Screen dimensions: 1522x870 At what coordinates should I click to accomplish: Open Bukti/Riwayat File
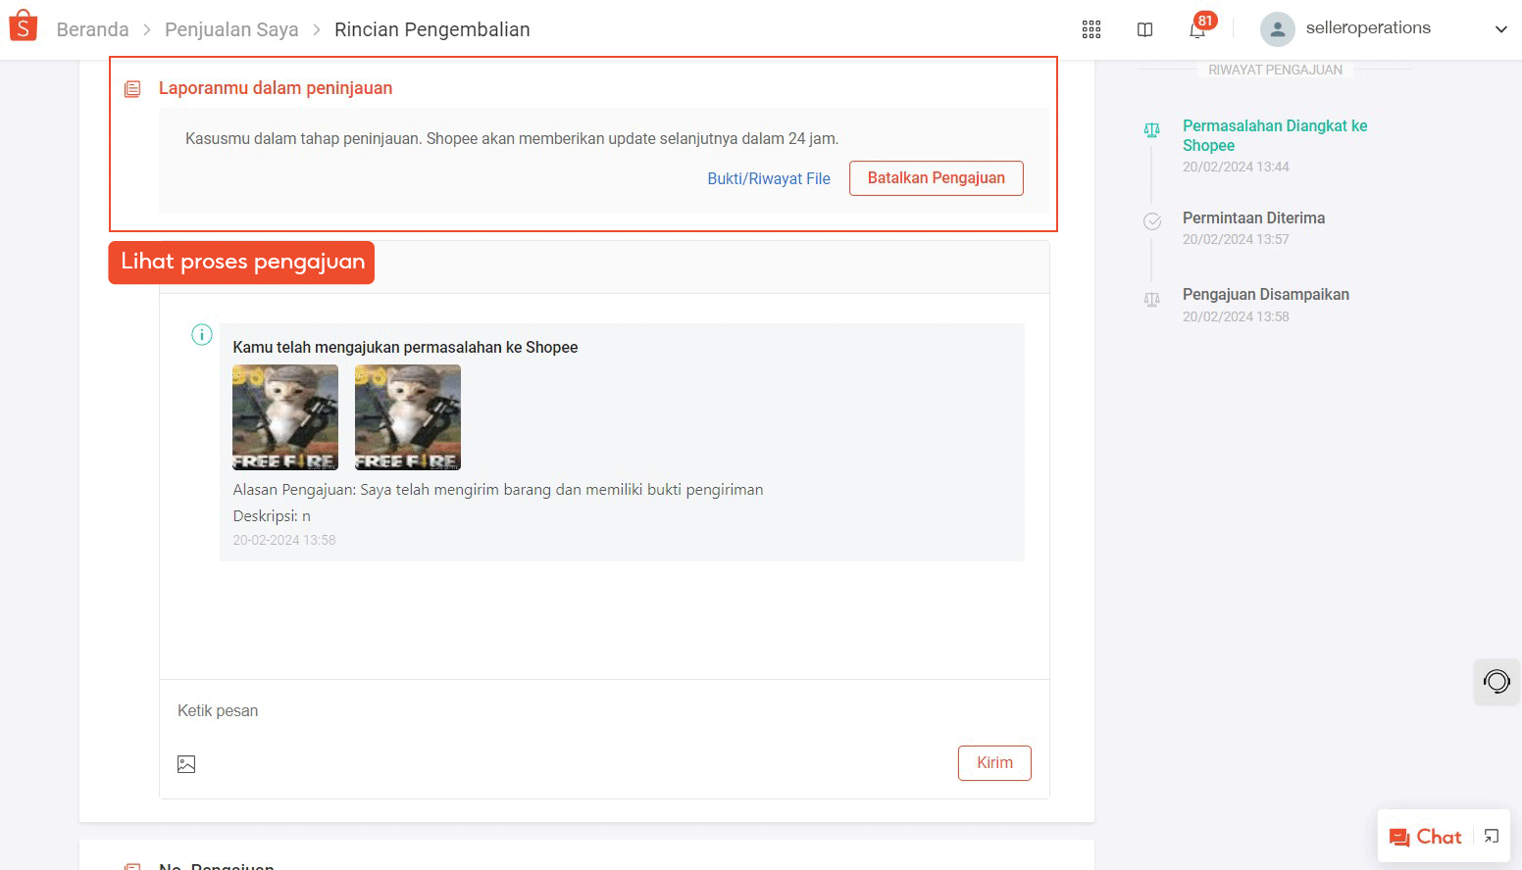[x=768, y=178]
